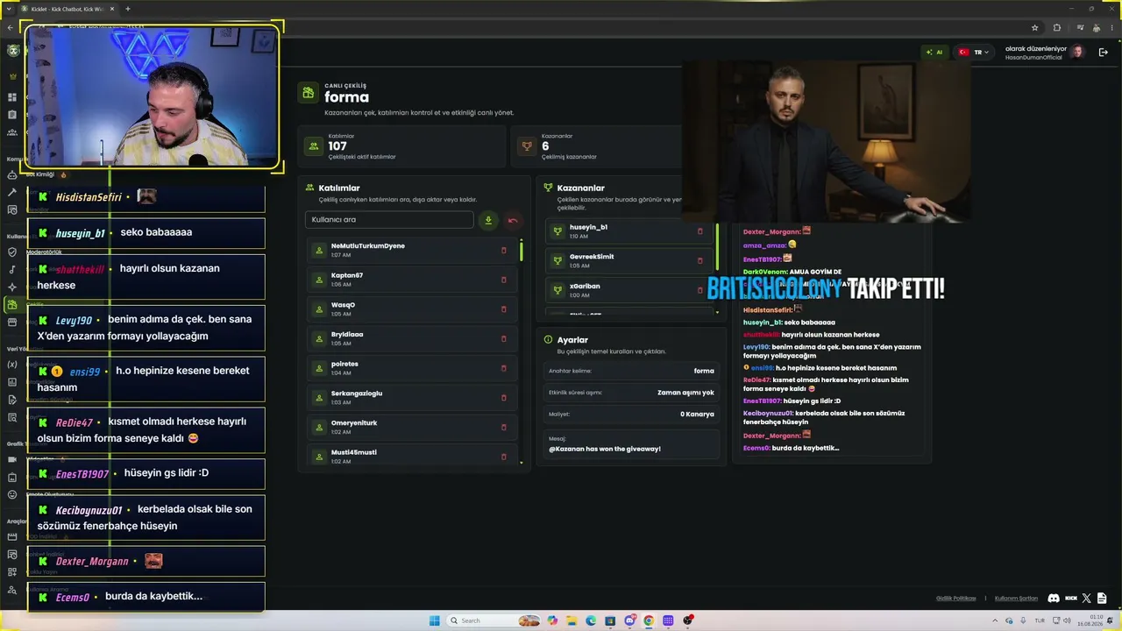This screenshot has width=1122, height=631.
Task: Select the Kicklet browser tab
Action: click(67, 9)
